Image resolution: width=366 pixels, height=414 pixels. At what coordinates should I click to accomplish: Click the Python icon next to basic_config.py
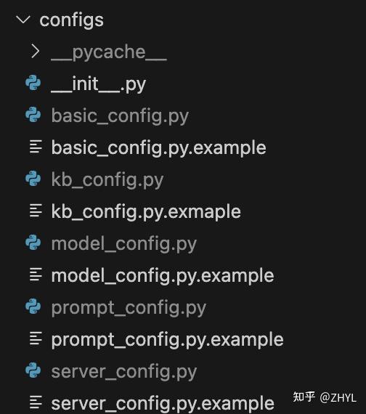click(x=33, y=115)
